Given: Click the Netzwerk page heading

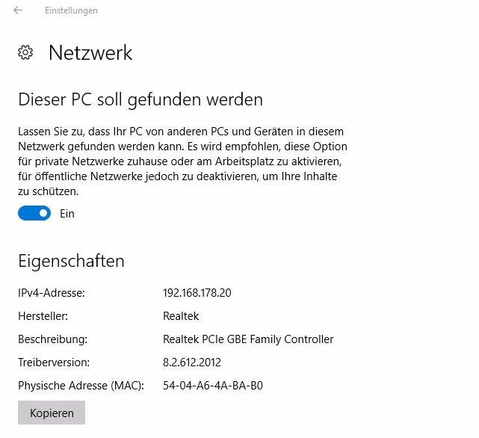Looking at the screenshot, I should (x=90, y=52).
